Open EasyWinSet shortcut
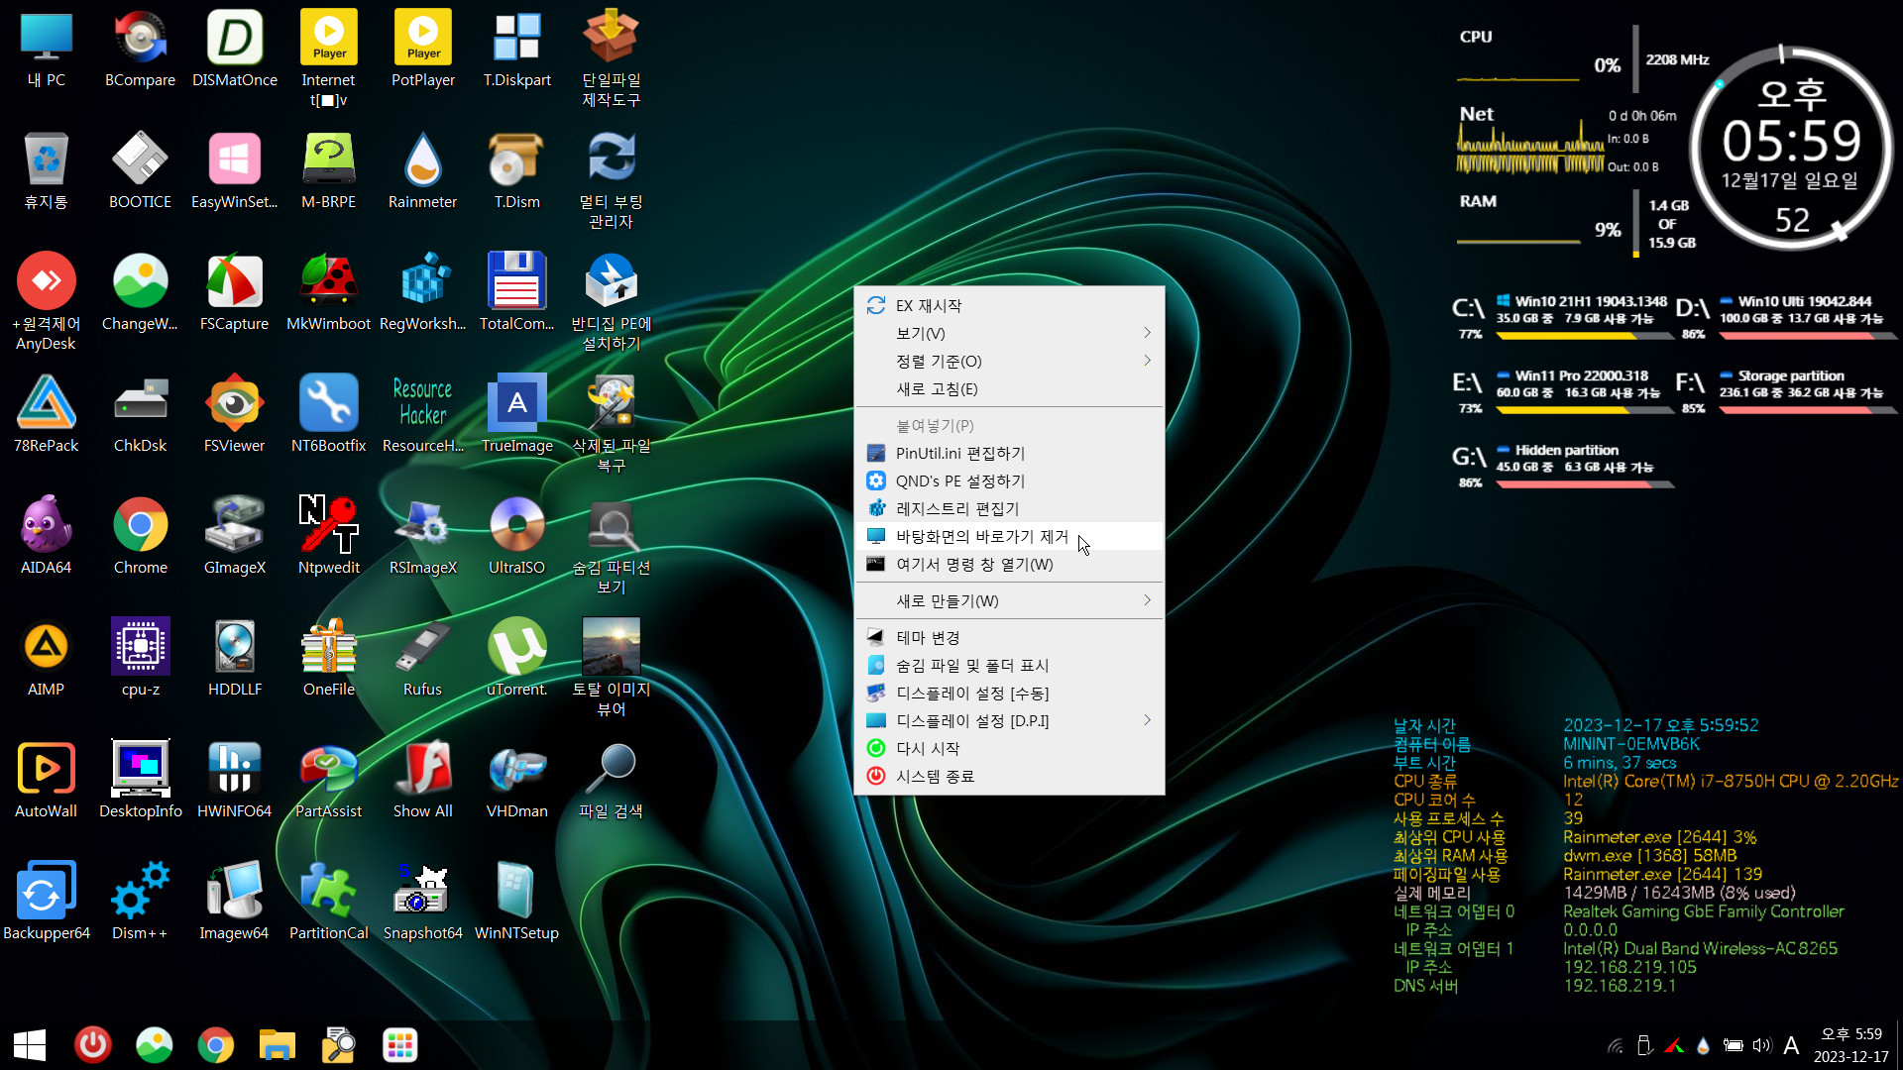This screenshot has height=1070, width=1903. pyautogui.click(x=235, y=171)
